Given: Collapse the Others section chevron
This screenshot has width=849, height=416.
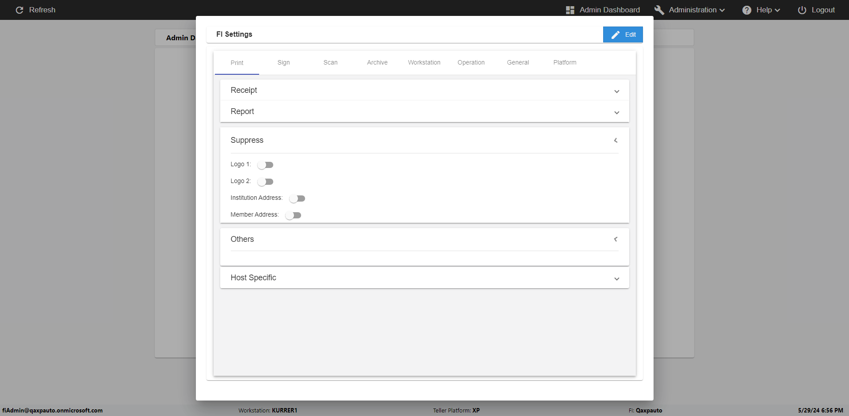Looking at the screenshot, I should pyautogui.click(x=616, y=239).
